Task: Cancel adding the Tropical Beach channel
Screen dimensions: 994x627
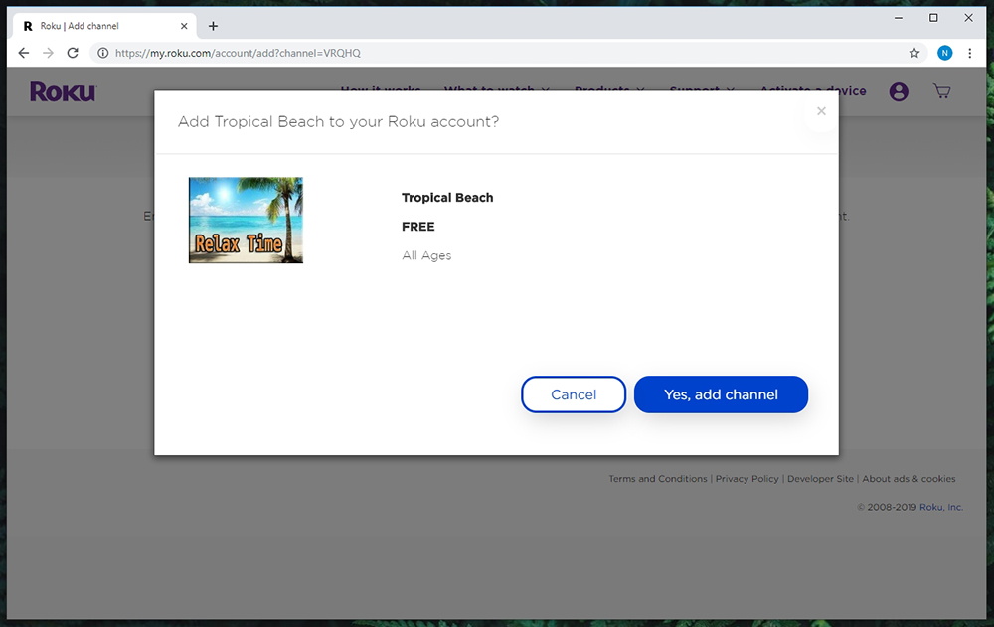Action: [574, 394]
